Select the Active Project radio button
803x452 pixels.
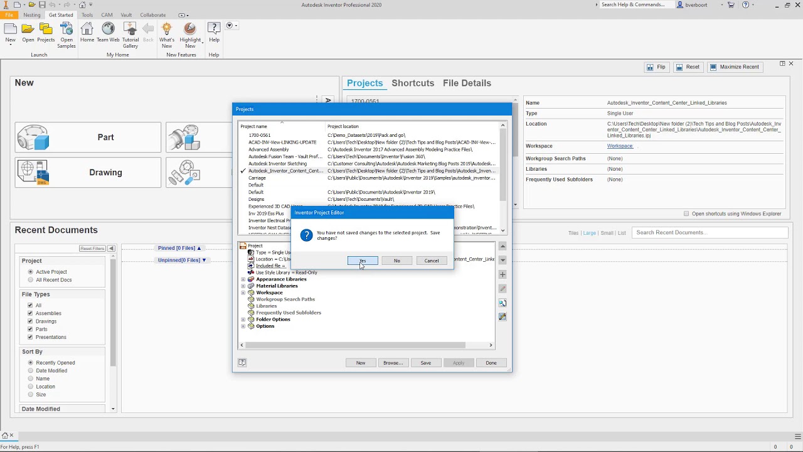click(30, 272)
